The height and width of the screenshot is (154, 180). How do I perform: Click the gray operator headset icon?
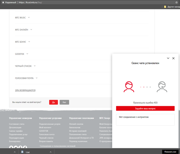pyautogui.click(x=162, y=87)
